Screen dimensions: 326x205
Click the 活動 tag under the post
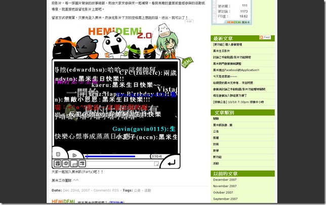(x=148, y=190)
